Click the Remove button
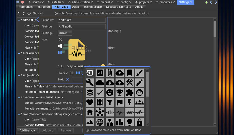 66,130
